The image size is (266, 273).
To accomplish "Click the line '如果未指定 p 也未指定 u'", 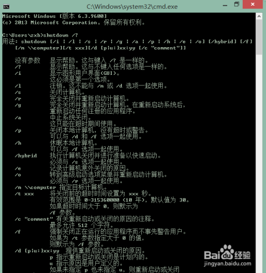I will 115,270.
